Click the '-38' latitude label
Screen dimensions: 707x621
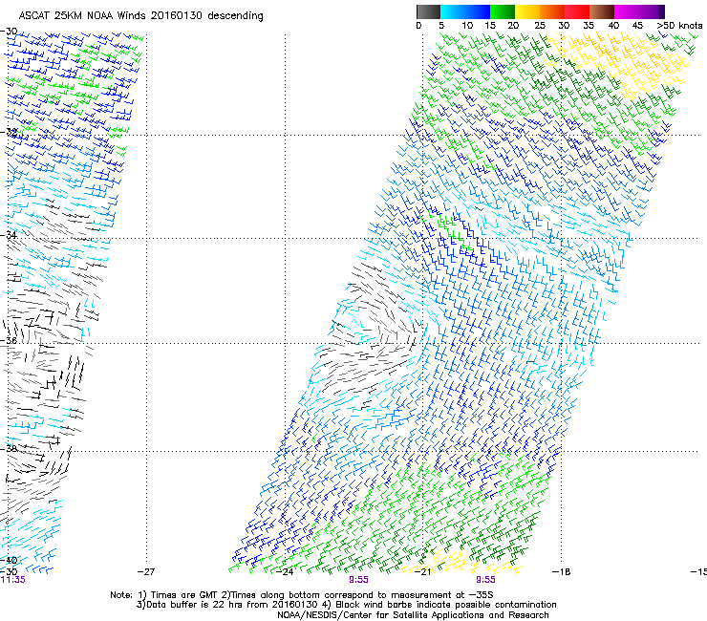(x=10, y=448)
